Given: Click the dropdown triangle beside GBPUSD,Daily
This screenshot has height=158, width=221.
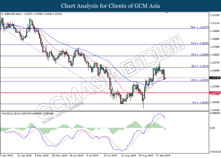Looking at the screenshot, I should [2, 14].
